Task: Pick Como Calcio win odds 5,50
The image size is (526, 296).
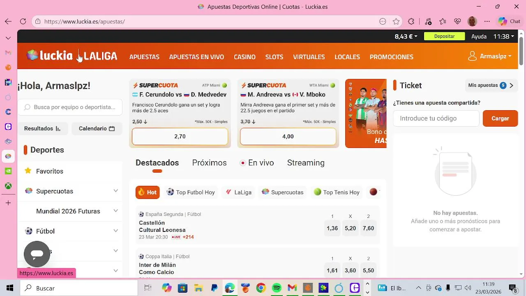Action: [x=368, y=271]
